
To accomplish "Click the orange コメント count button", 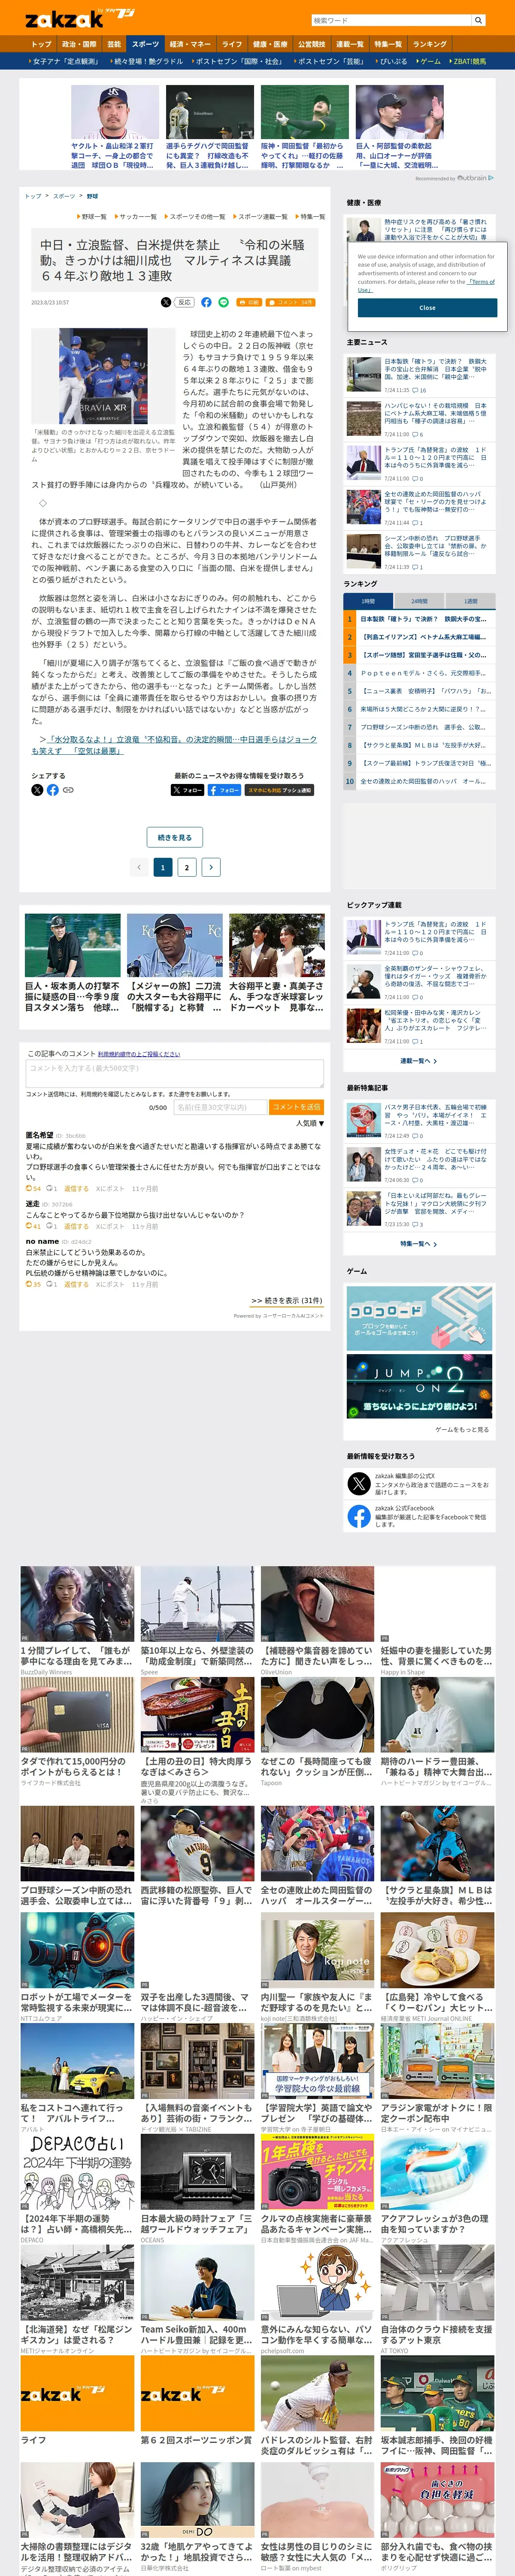I will [x=292, y=302].
